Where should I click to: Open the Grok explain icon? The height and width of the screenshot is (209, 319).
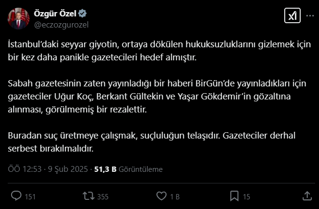point(291,16)
